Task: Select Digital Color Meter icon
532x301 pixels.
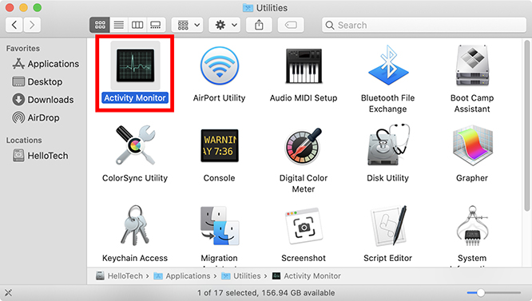Action: pyautogui.click(x=304, y=146)
